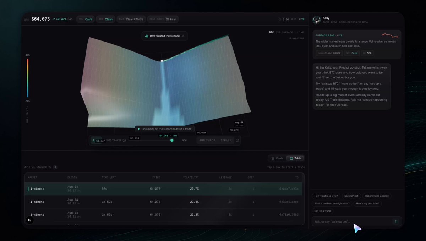This screenshot has width=426, height=241.
Task: Click the 64,070 price cell
Action: [x=155, y=215]
